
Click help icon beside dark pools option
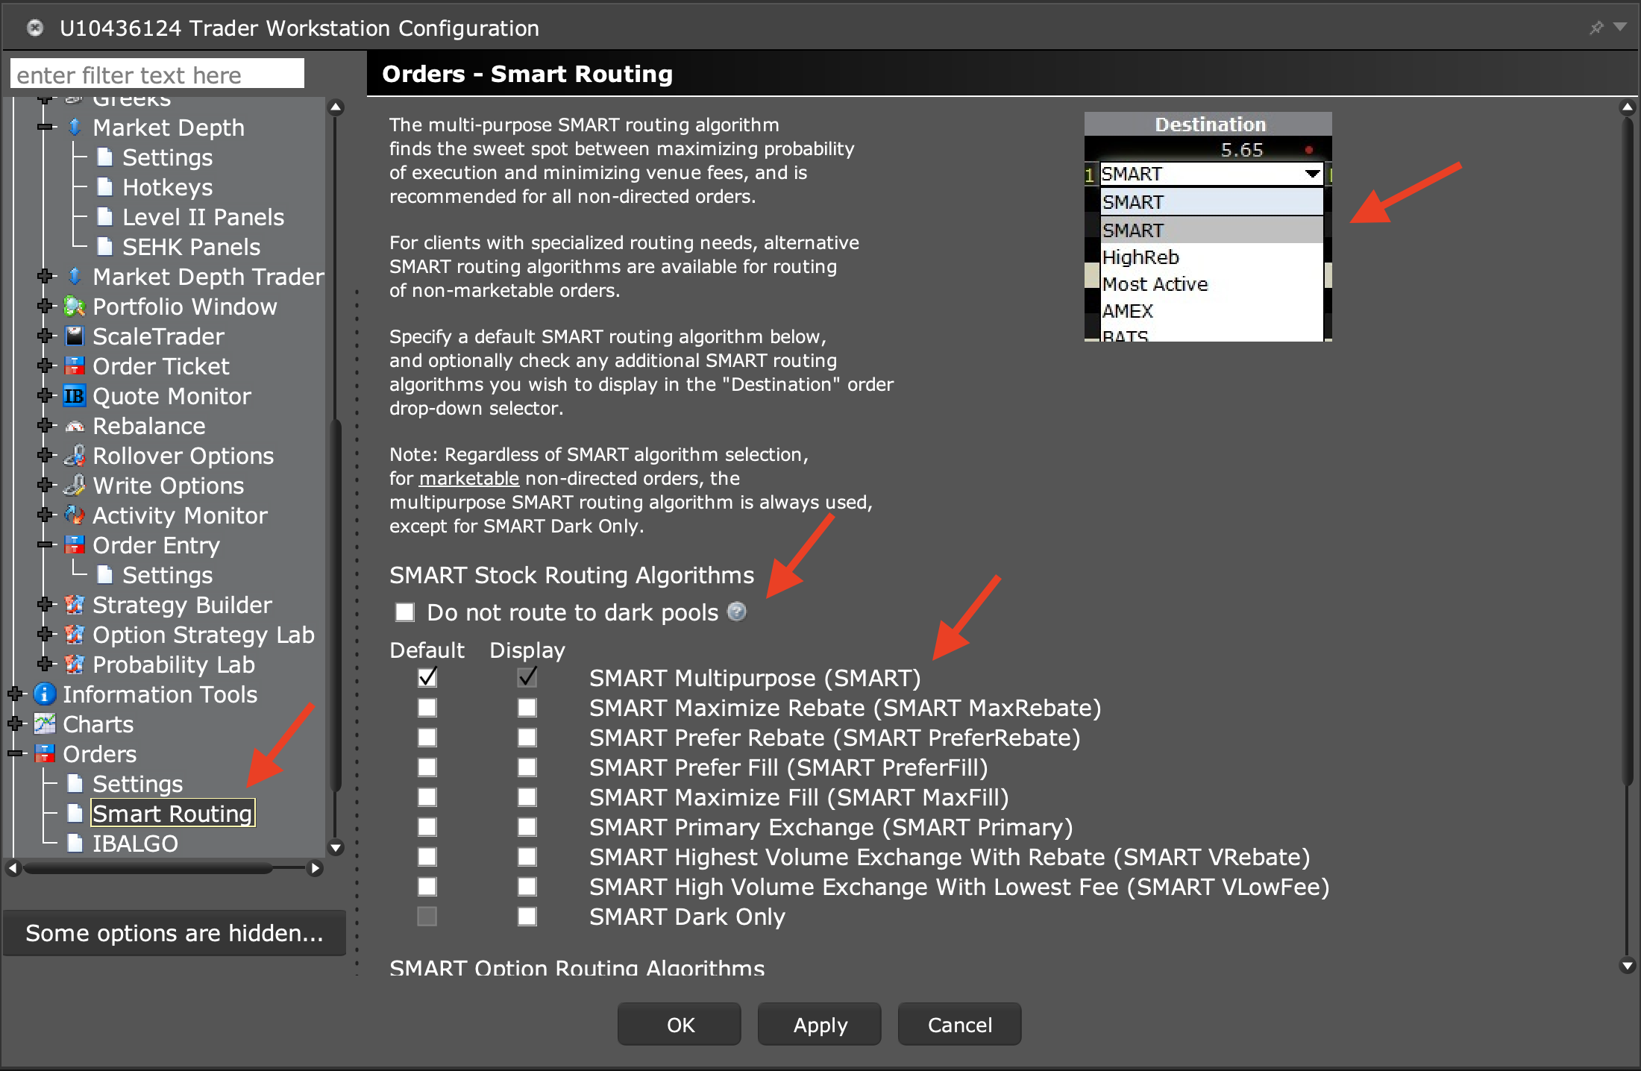[x=736, y=612]
